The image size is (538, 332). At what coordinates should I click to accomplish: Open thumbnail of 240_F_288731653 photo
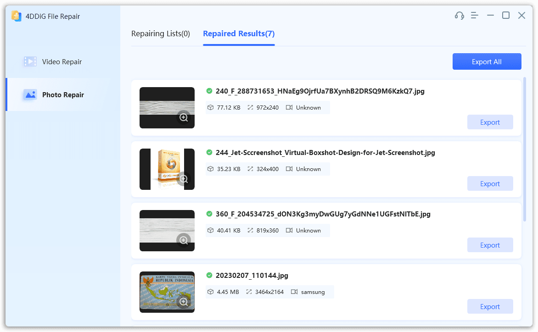coord(167,108)
